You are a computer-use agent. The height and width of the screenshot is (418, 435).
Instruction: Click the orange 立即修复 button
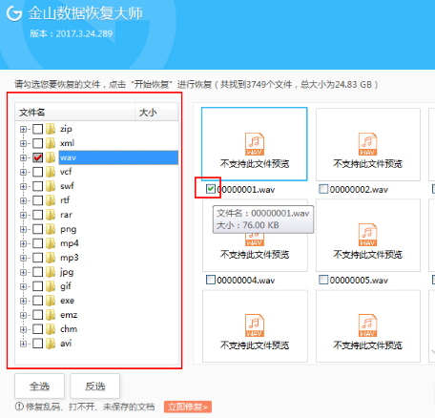click(188, 407)
